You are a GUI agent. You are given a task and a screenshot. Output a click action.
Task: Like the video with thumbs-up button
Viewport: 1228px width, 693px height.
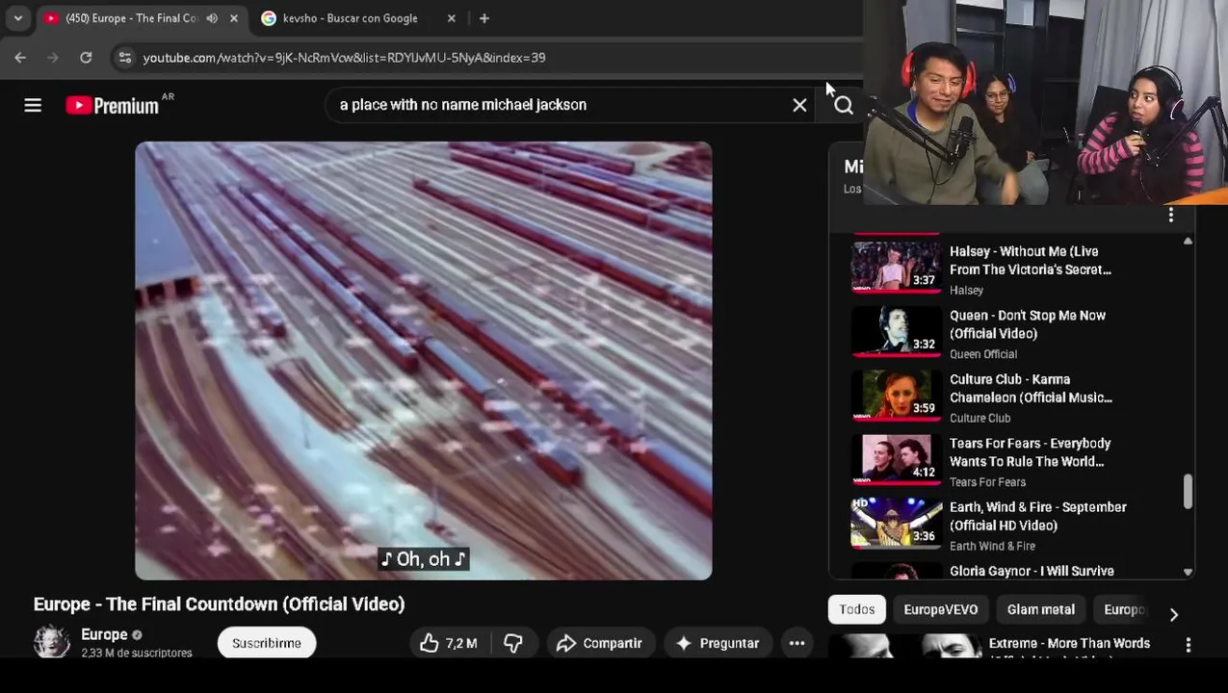449,643
